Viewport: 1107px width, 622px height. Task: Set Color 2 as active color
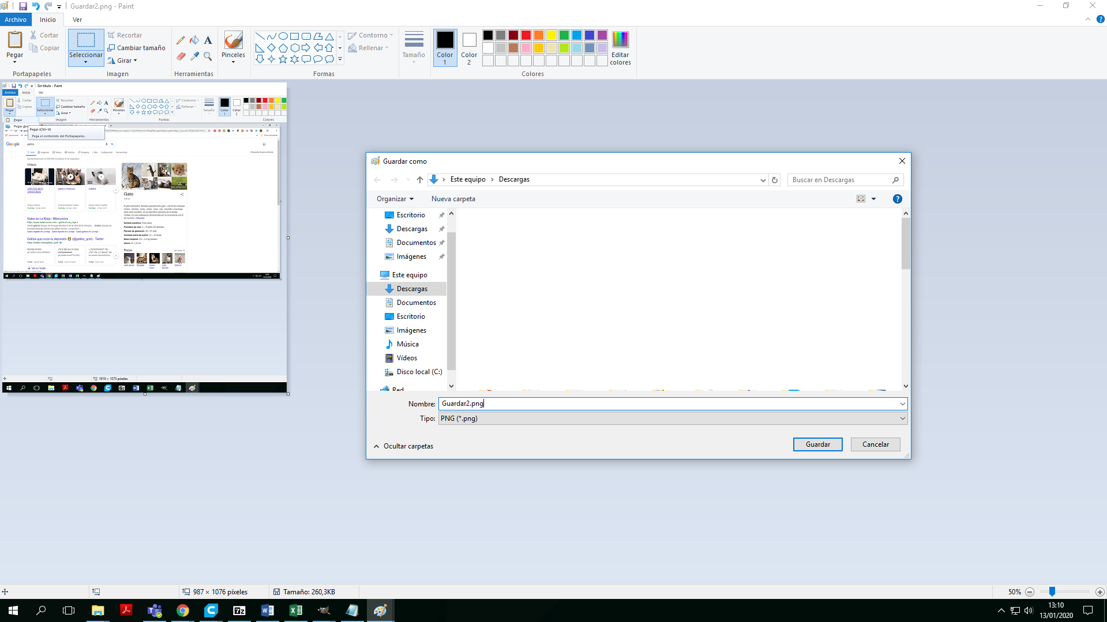(469, 47)
